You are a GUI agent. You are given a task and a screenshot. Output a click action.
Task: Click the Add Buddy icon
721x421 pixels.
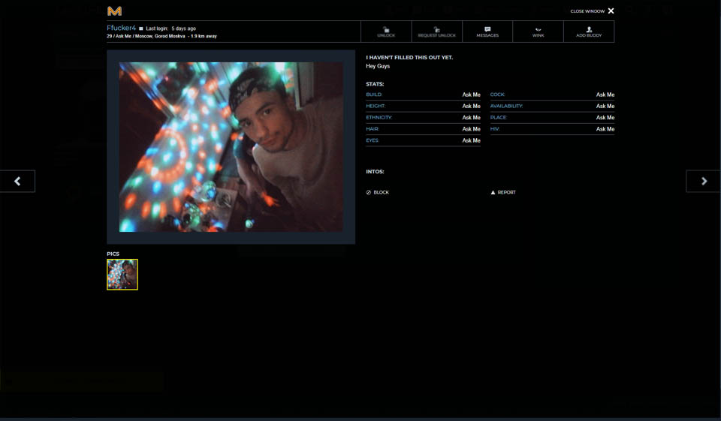tap(589, 29)
